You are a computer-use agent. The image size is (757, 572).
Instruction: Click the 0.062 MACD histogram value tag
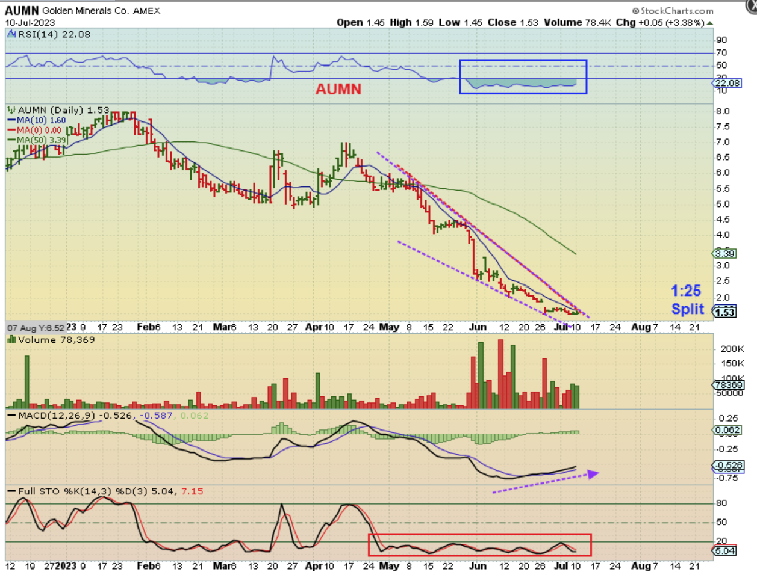[727, 430]
